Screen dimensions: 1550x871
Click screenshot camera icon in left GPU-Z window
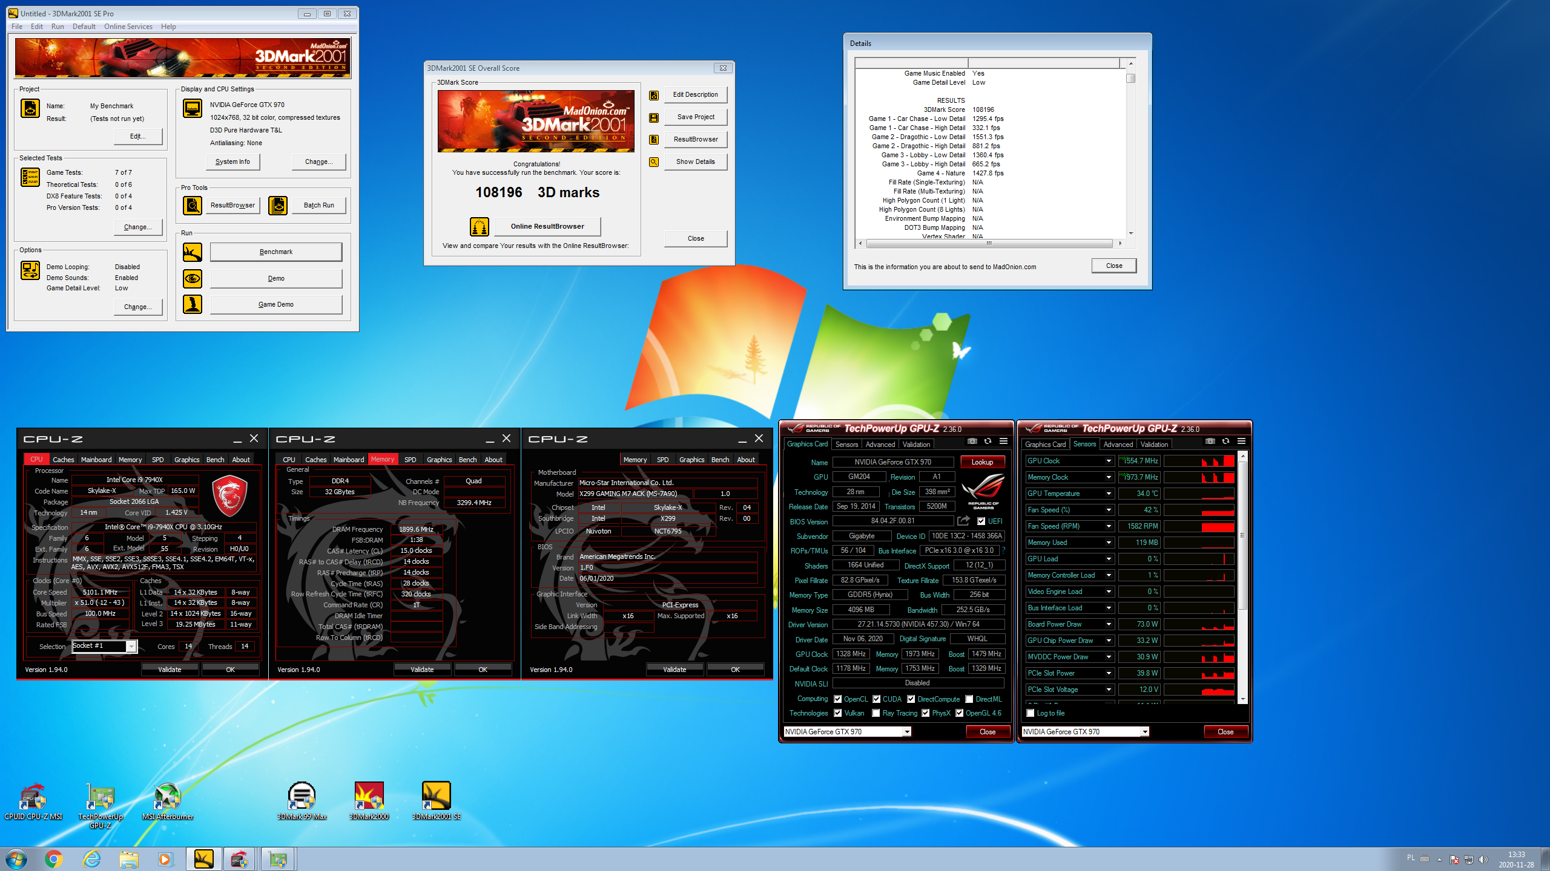click(972, 442)
